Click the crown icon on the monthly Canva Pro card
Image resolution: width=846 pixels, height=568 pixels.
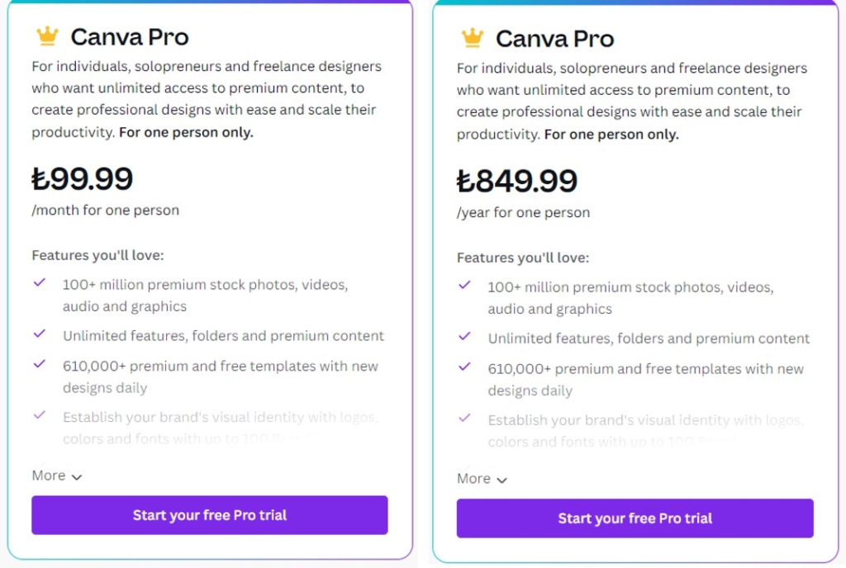[x=47, y=35]
